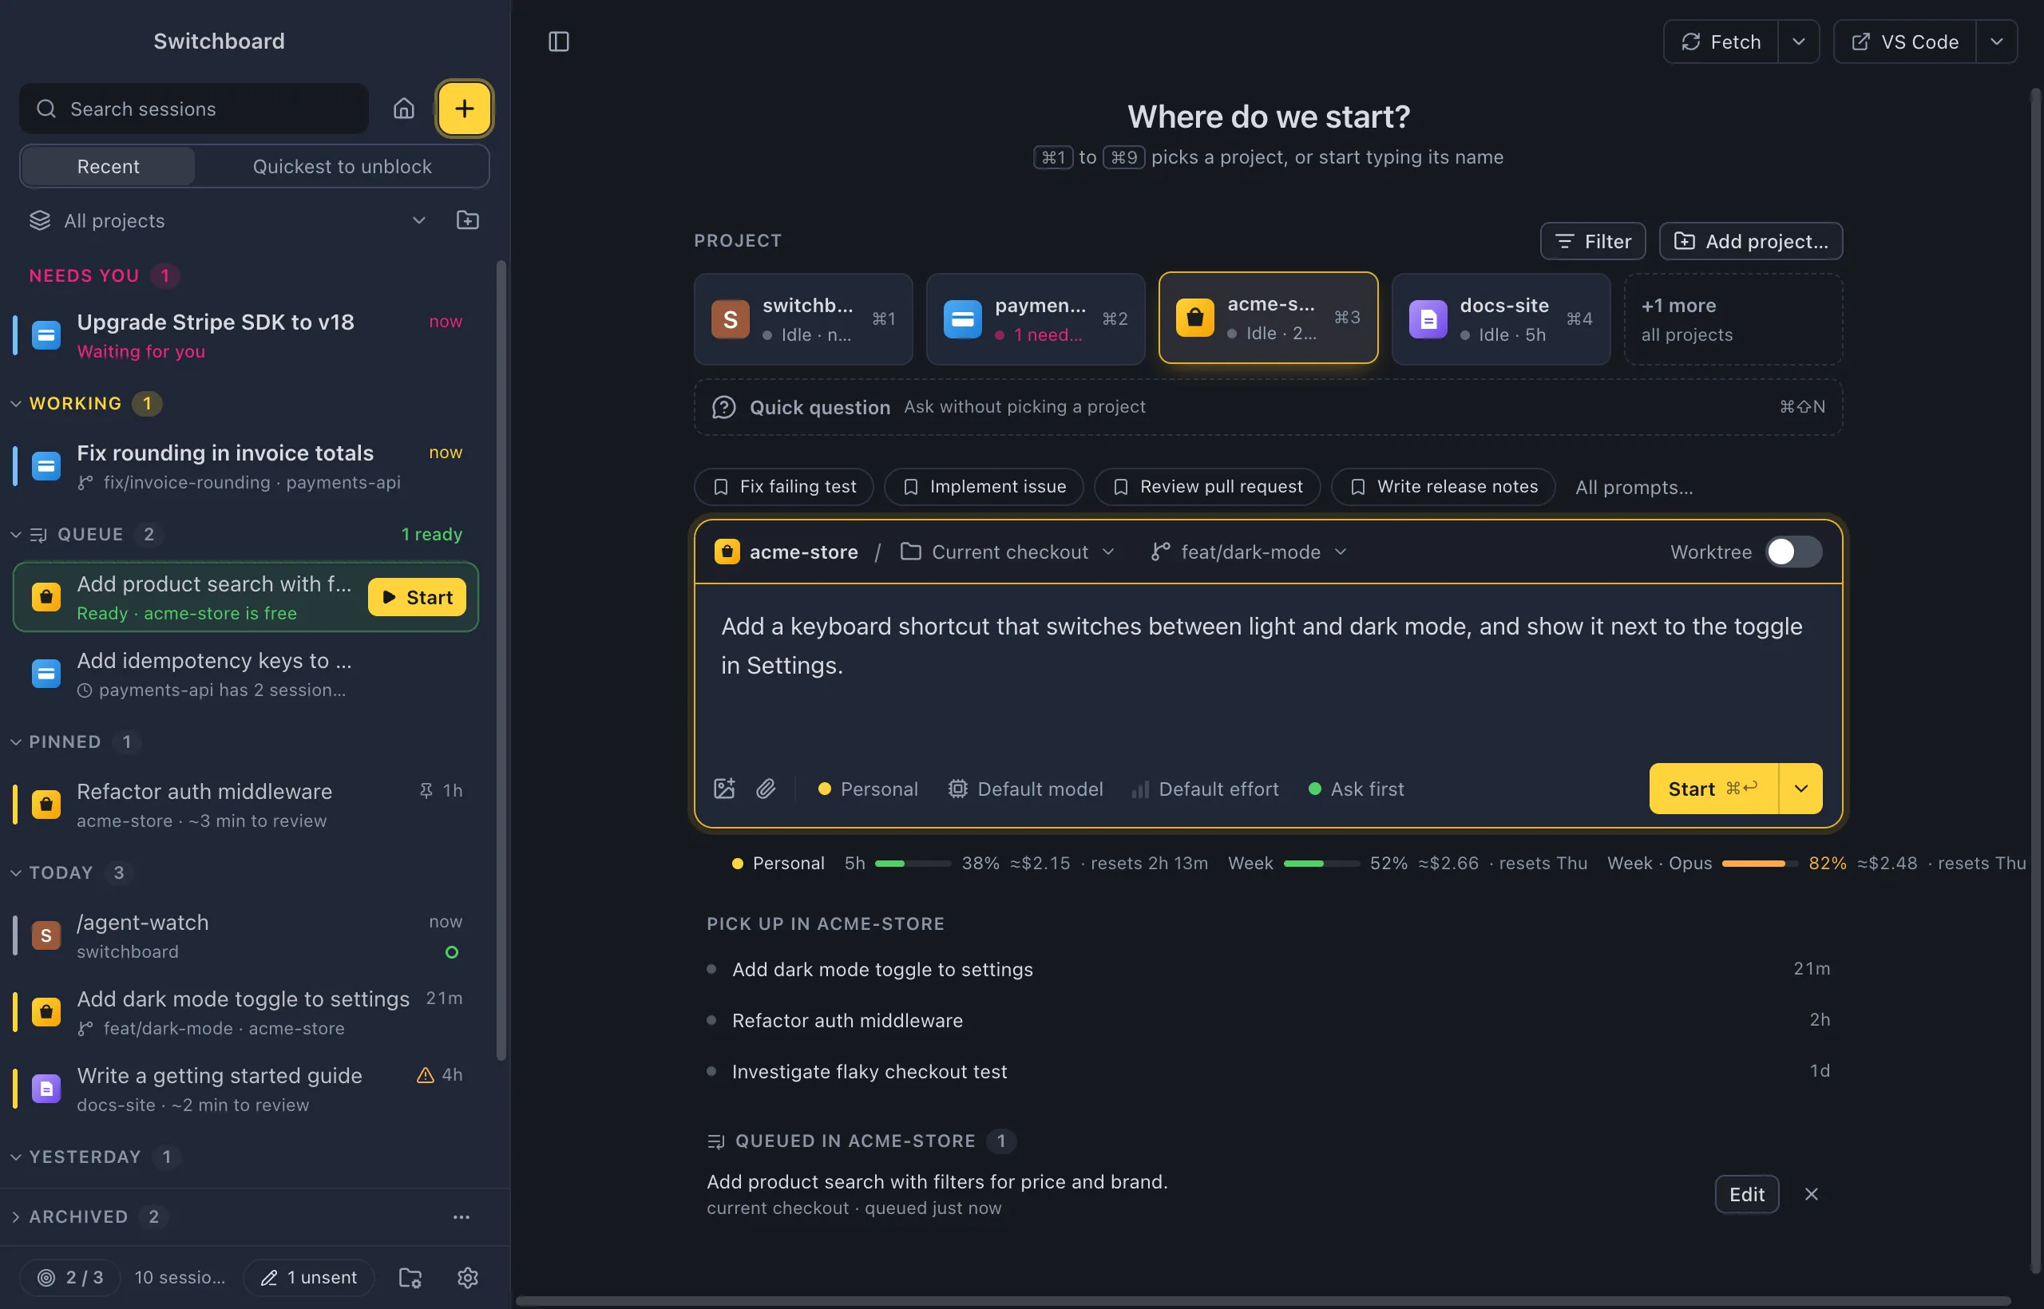
Task: Click Edit on the queued product search
Action: pyautogui.click(x=1746, y=1194)
